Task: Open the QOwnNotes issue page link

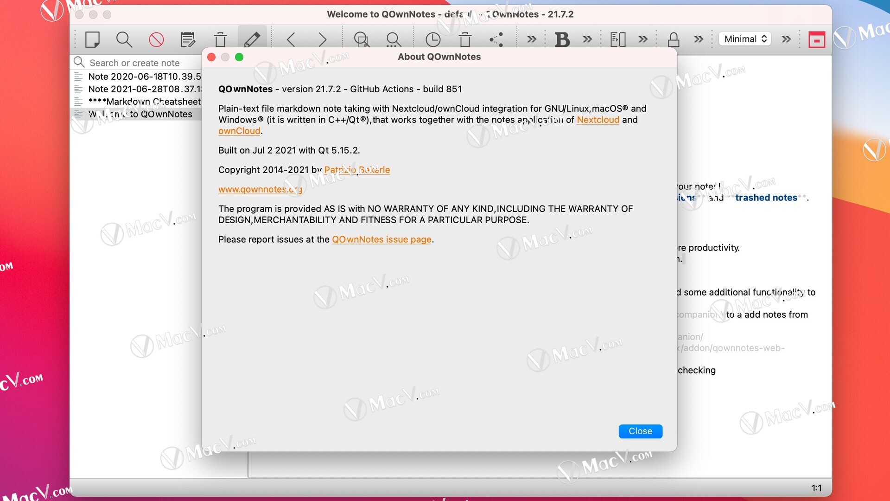Action: click(381, 239)
